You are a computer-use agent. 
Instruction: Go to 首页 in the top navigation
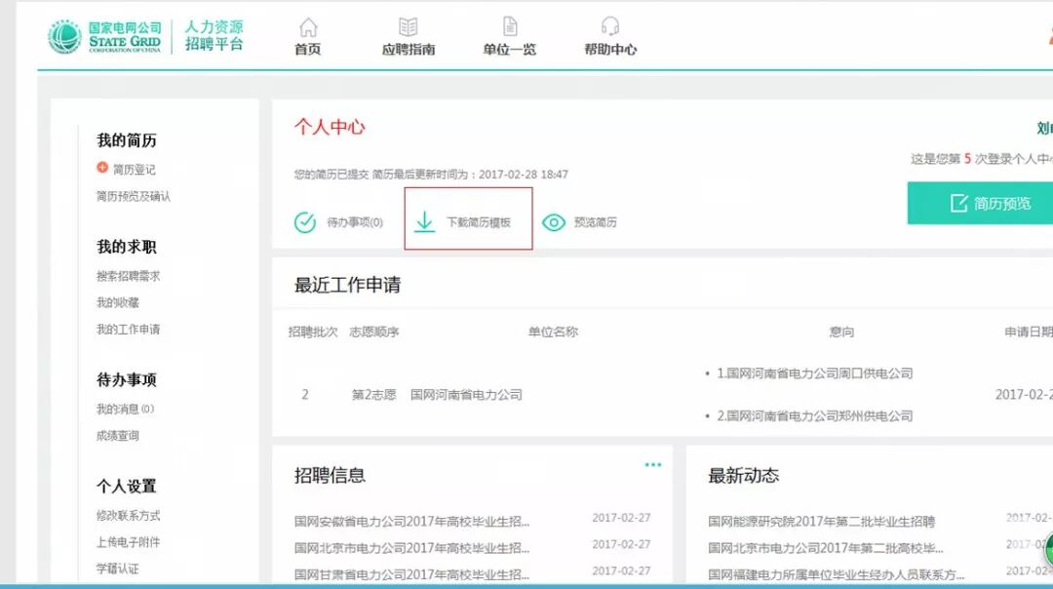coord(307,49)
